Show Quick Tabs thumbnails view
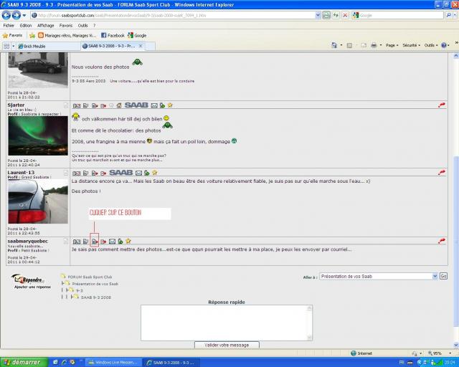The image size is (459, 367). click(6, 46)
